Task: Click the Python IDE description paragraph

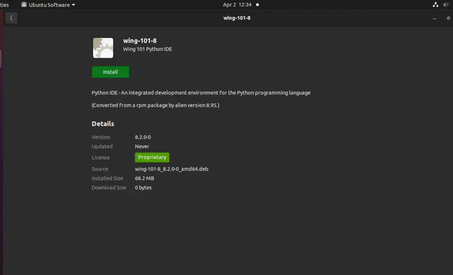Action: [201, 93]
